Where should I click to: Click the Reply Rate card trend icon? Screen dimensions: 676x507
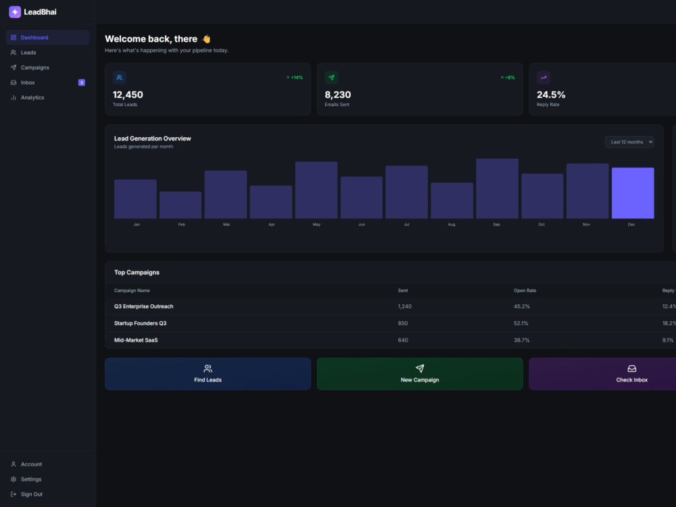(544, 78)
